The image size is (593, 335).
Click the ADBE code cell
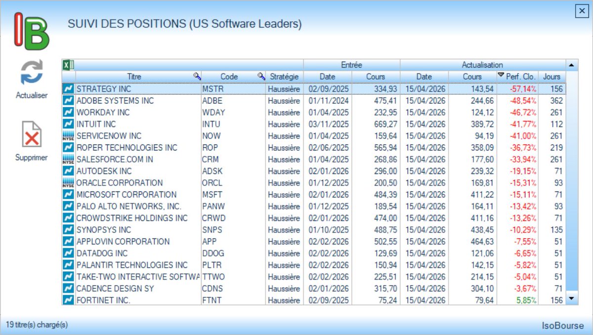coord(233,100)
